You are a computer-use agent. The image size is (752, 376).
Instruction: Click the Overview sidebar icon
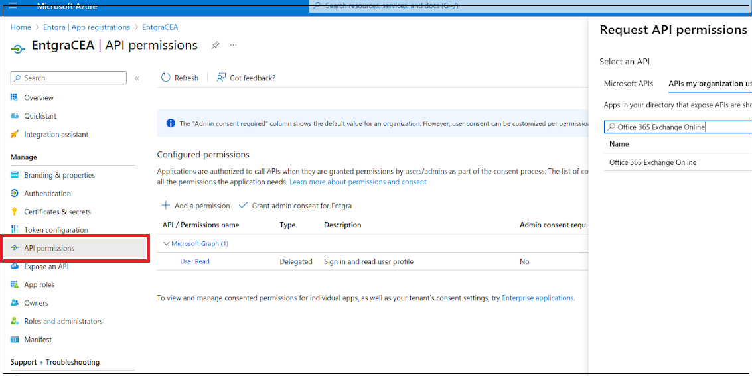(15, 97)
